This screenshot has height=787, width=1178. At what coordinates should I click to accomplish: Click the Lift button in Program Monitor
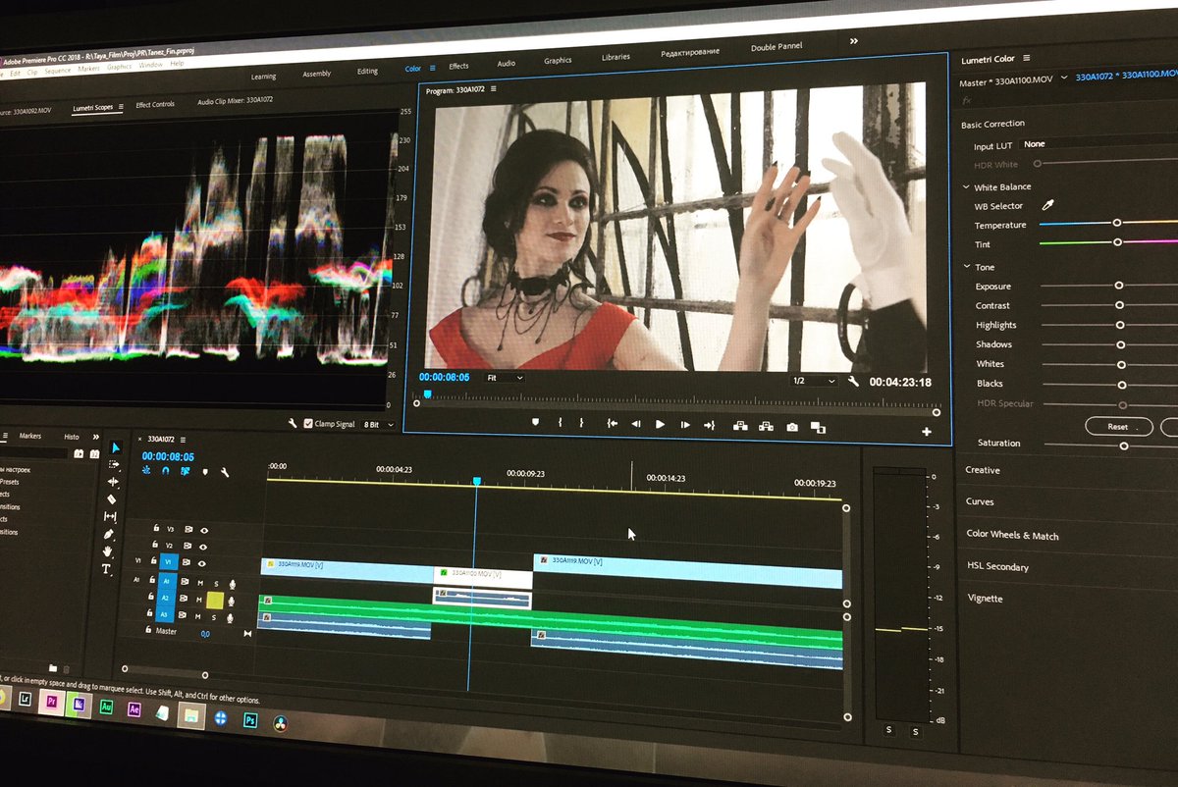[x=740, y=426]
